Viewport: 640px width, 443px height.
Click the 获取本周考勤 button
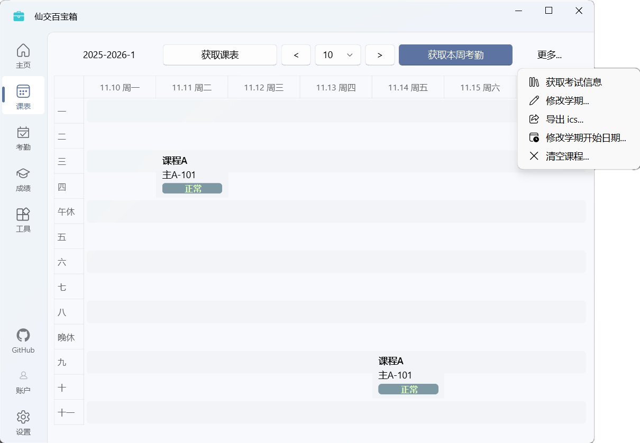coord(455,55)
